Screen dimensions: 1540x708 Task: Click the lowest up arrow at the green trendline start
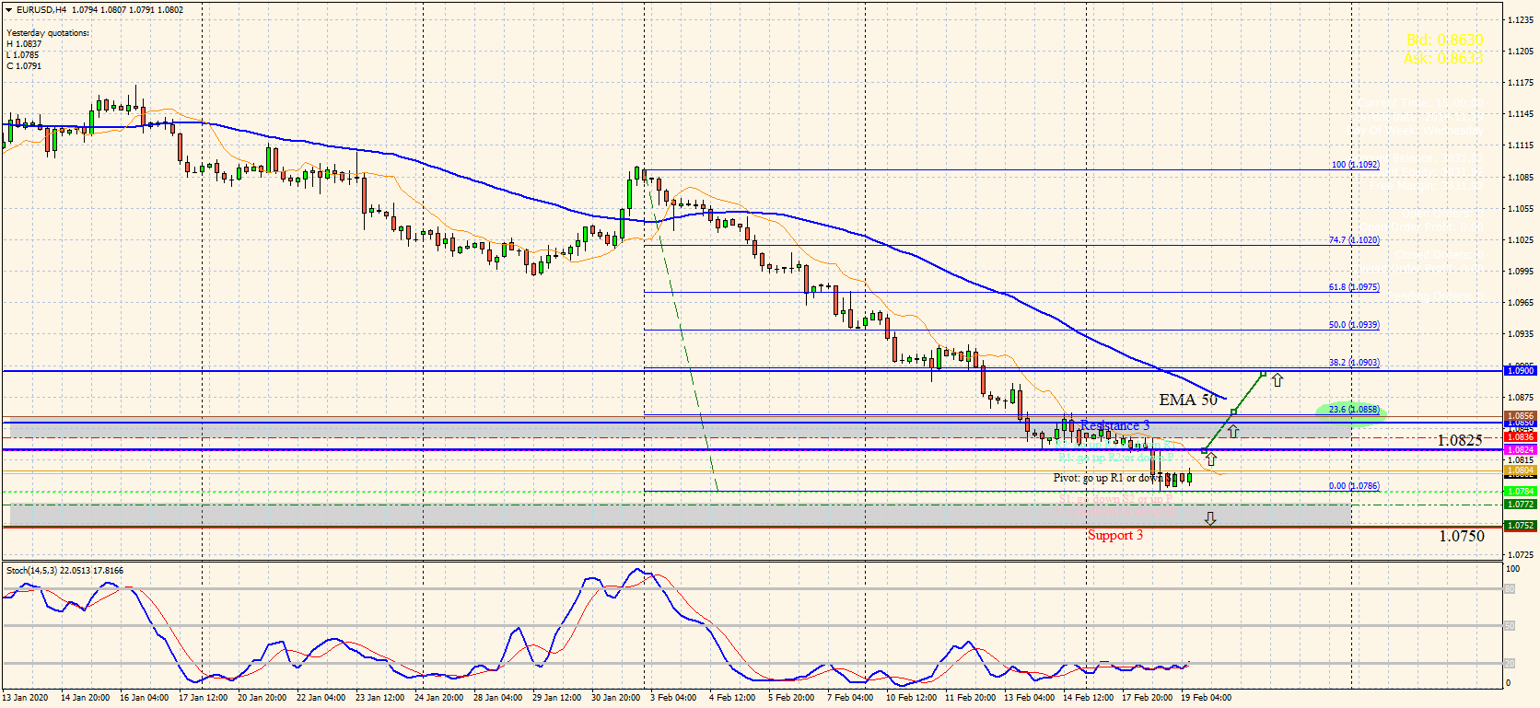click(x=1211, y=458)
